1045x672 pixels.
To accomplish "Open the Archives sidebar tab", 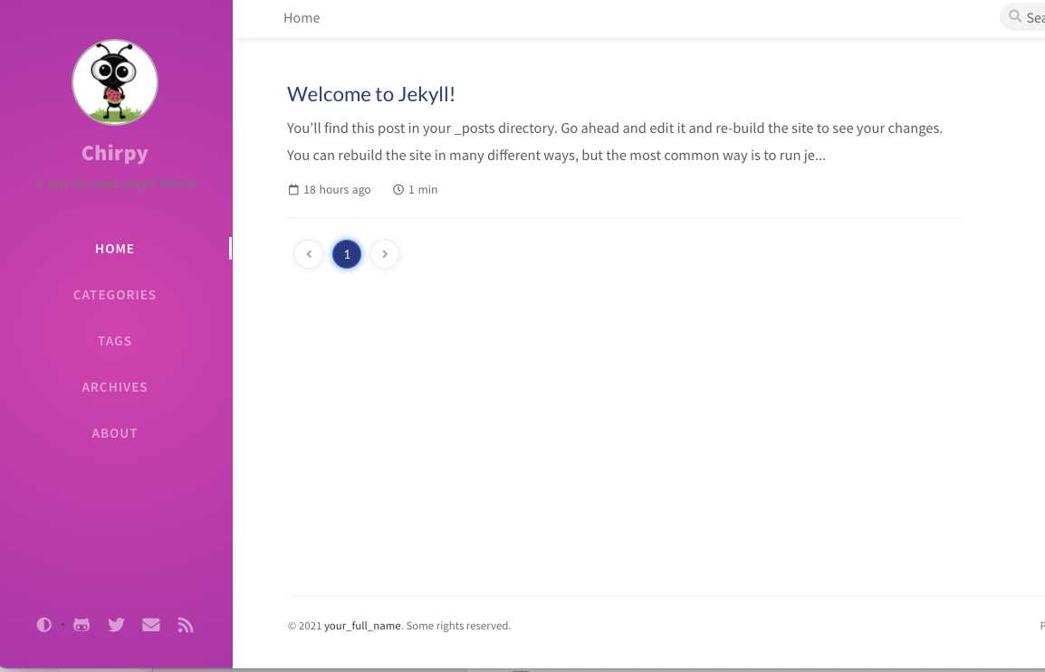I will [x=115, y=387].
